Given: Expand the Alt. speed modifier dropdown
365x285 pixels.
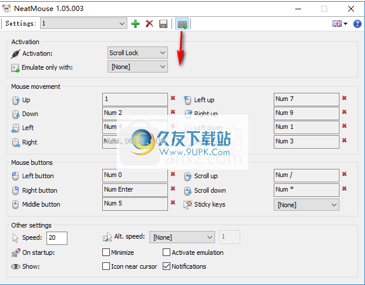Looking at the screenshot, I should 182,237.
